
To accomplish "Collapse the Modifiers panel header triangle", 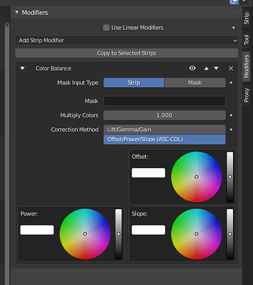I will coord(17,13).
